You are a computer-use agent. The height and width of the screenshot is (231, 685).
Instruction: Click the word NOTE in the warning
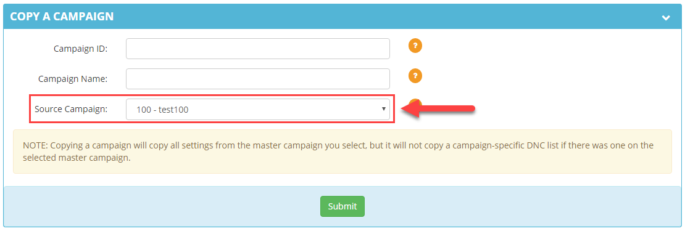pyautogui.click(x=33, y=145)
